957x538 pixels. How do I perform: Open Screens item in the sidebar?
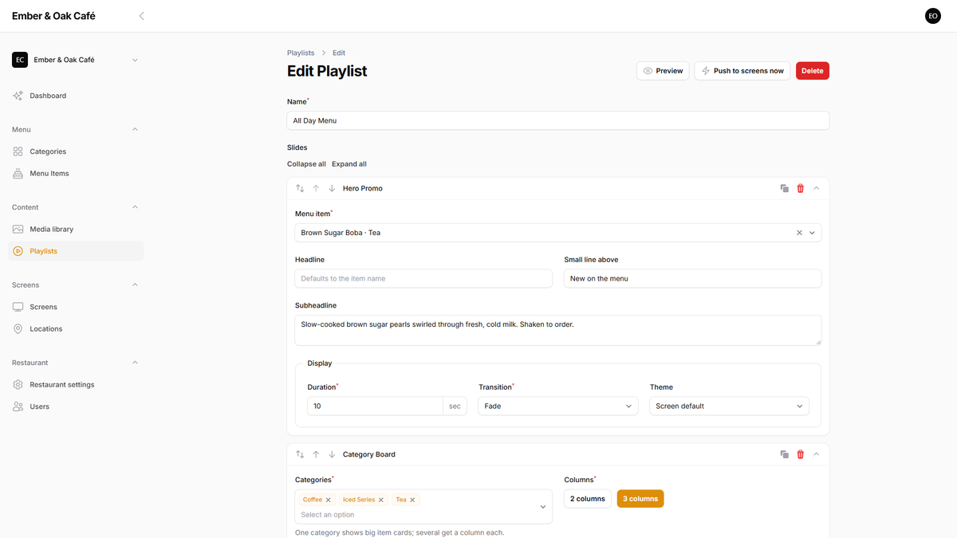76,307
